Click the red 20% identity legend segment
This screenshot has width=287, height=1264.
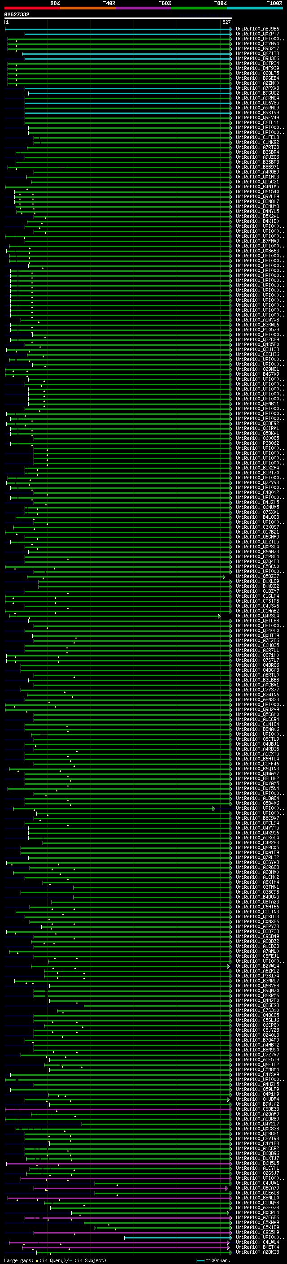[x=32, y=8]
